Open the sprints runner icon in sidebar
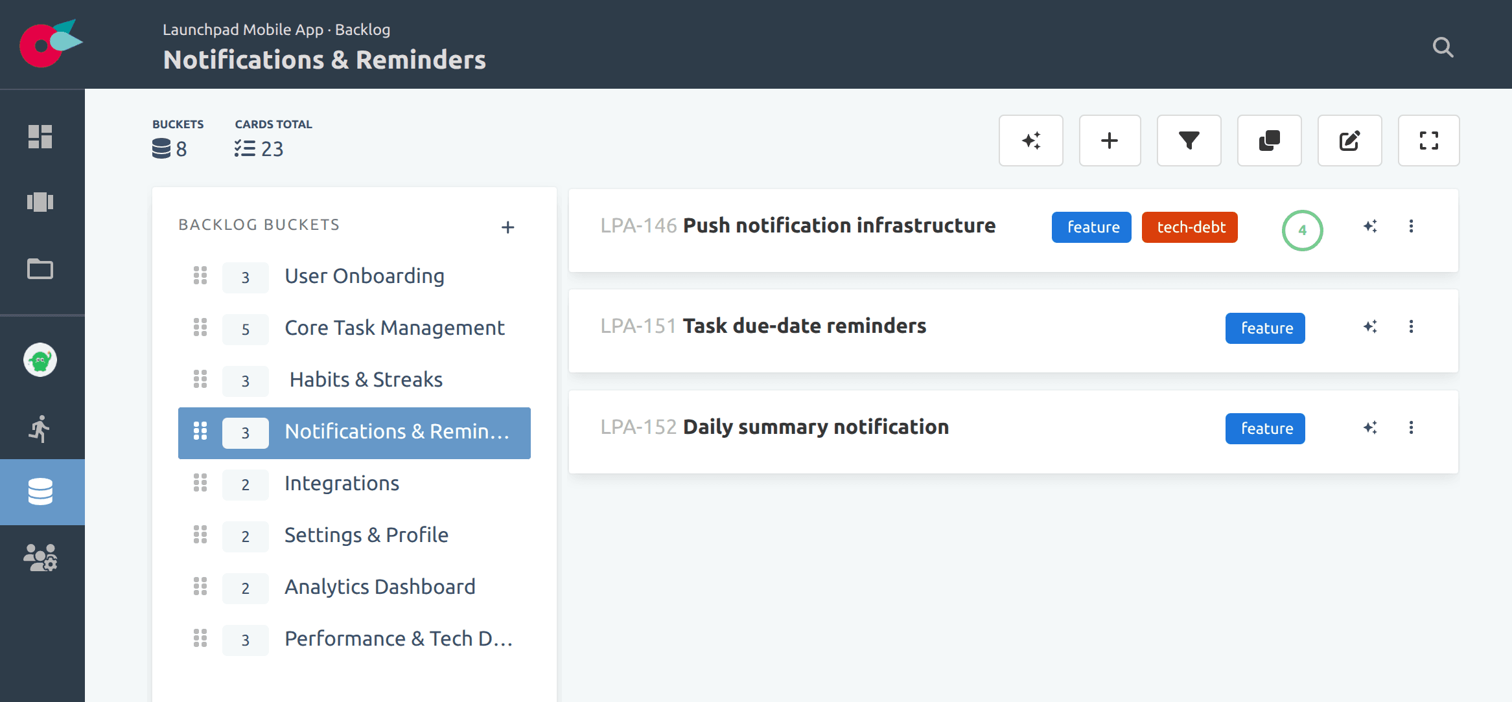The image size is (1512, 702). [41, 428]
